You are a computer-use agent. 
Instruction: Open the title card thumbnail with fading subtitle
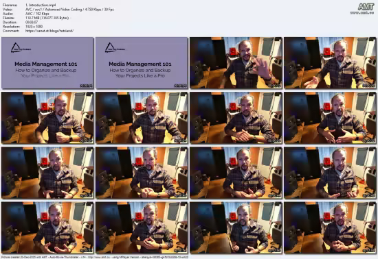point(47,63)
